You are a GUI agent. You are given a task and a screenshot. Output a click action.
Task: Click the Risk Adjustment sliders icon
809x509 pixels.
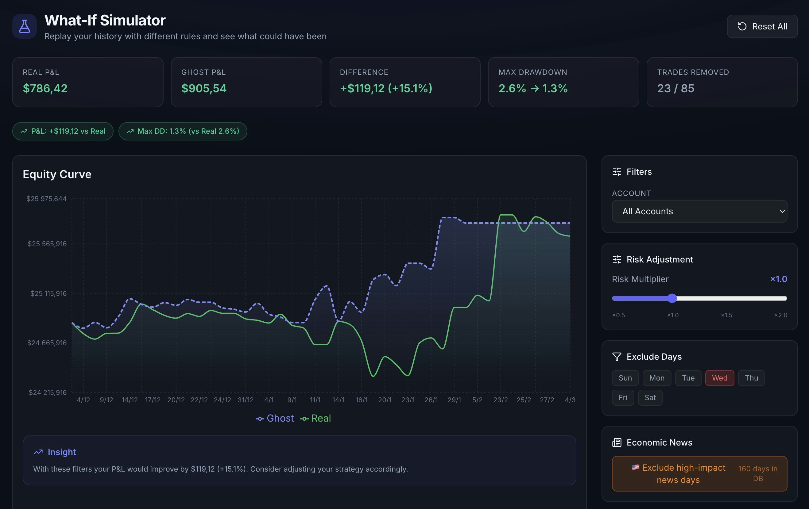pyautogui.click(x=617, y=259)
